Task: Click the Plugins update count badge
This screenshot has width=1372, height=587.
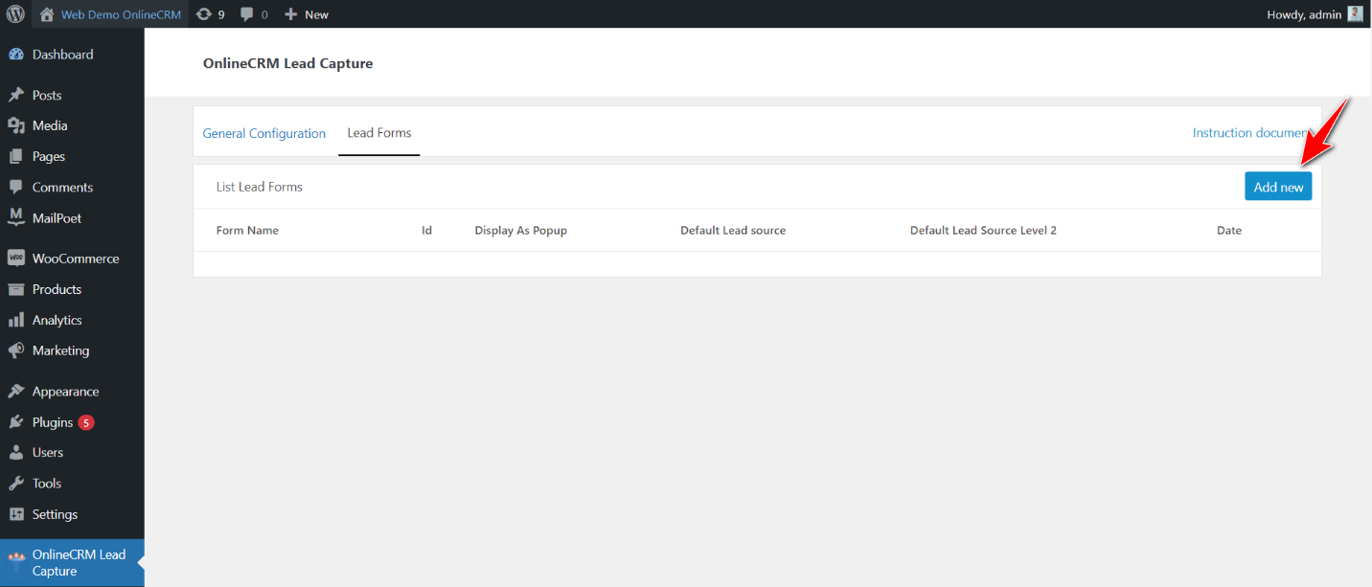Action: tap(85, 421)
